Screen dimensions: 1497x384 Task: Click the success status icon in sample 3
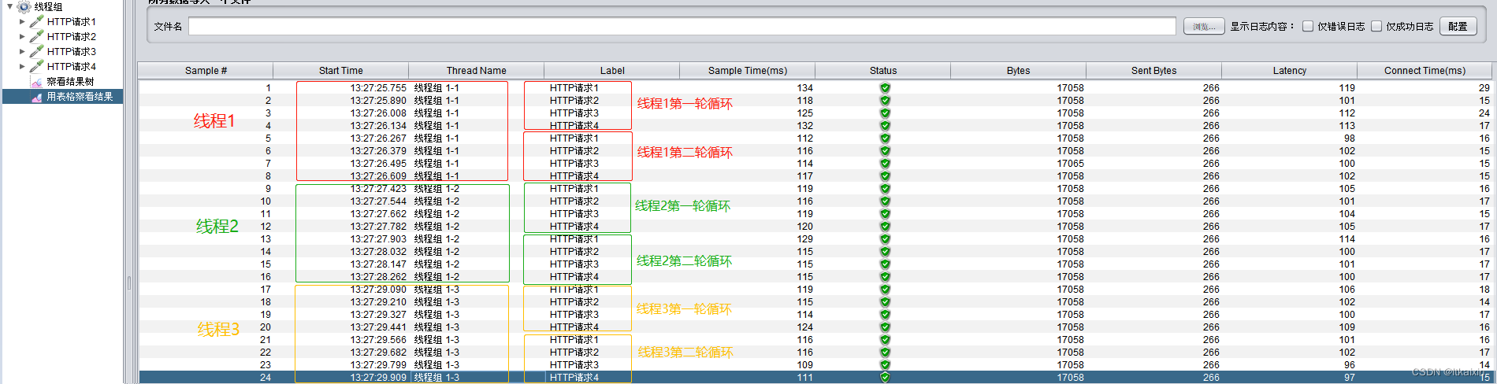885,113
